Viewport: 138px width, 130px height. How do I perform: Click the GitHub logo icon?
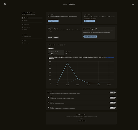coord(48,93)
